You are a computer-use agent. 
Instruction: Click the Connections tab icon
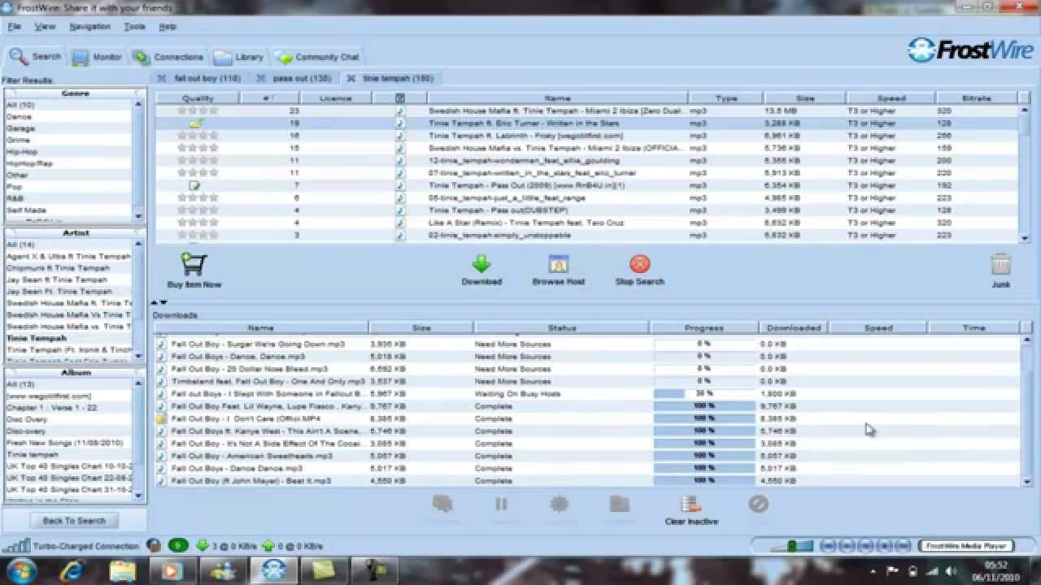[x=141, y=58]
